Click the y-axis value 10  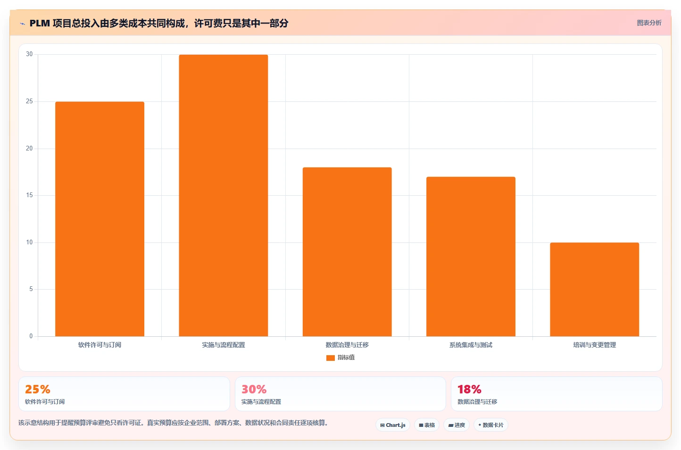(x=29, y=242)
